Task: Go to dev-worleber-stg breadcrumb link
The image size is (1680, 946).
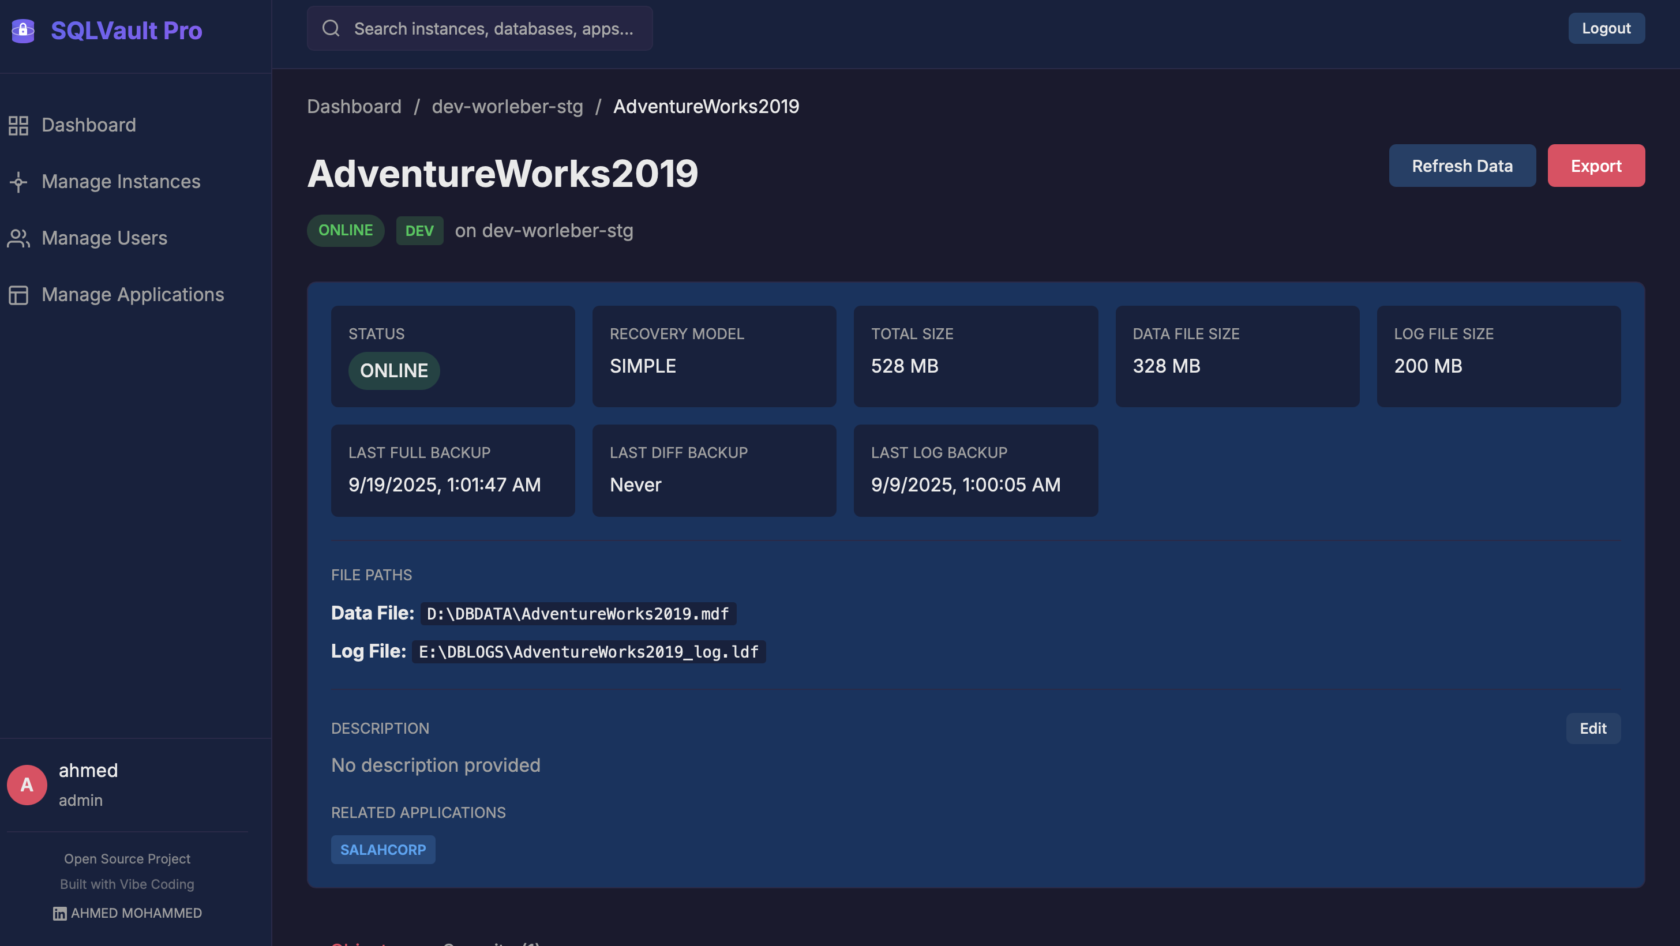Action: (507, 107)
